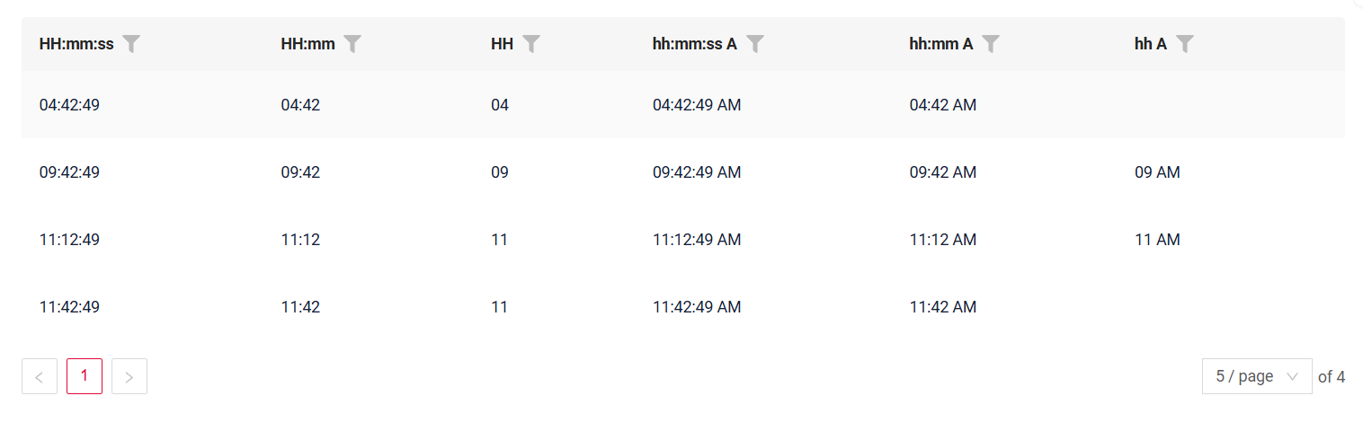Open filter for HH:mm column

click(353, 44)
